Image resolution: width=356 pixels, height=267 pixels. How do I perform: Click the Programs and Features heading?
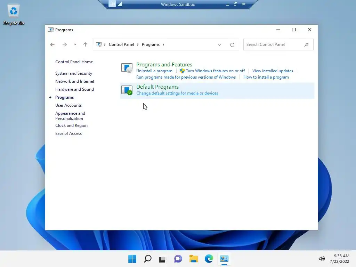point(164,64)
